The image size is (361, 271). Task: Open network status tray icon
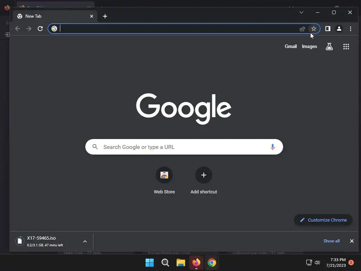[x=309, y=263]
